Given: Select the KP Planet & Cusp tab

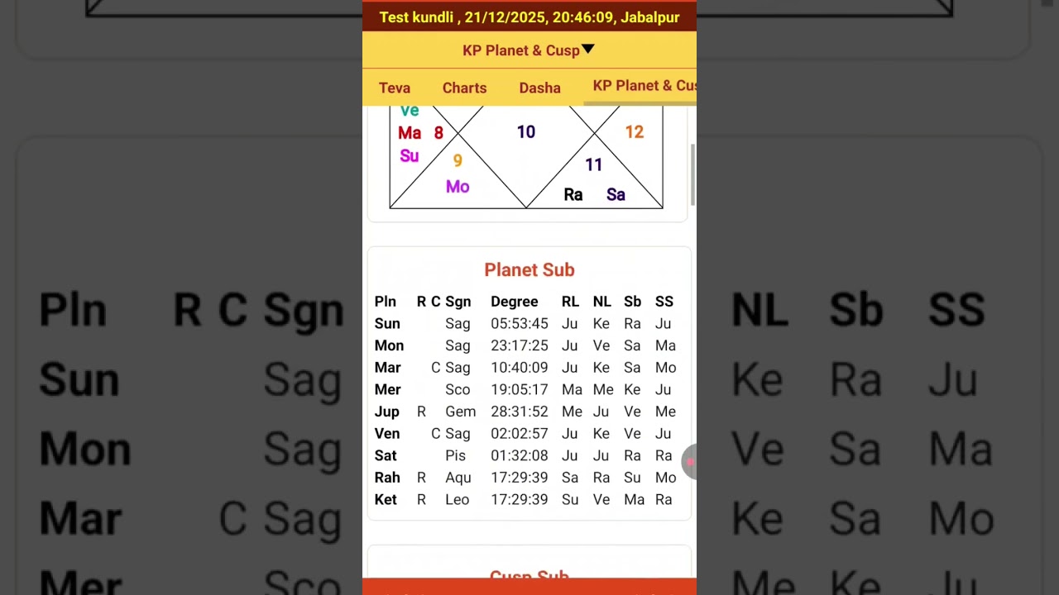Looking at the screenshot, I should (x=644, y=86).
